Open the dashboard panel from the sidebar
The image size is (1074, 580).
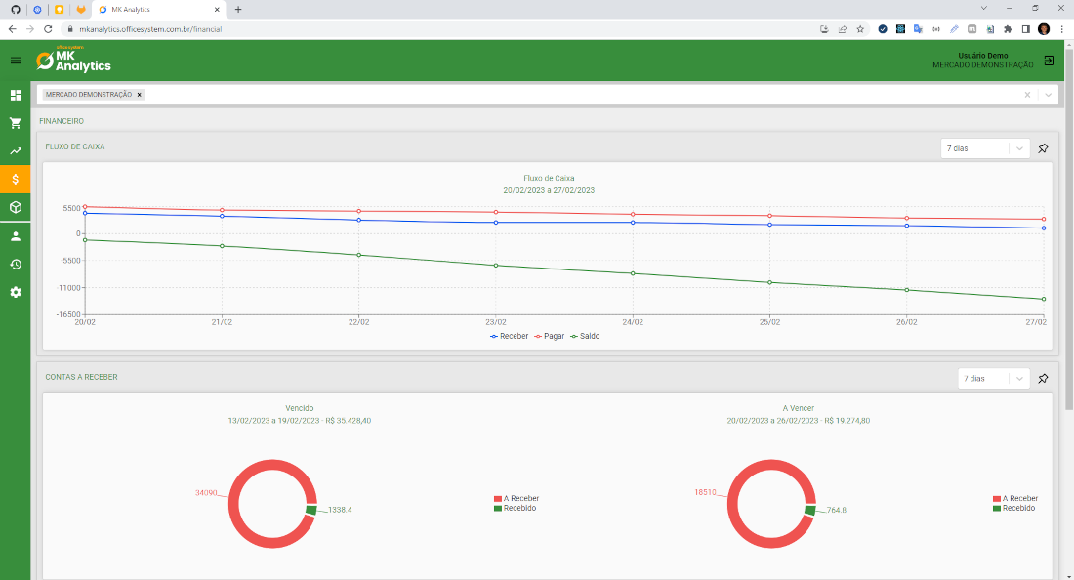coord(14,95)
